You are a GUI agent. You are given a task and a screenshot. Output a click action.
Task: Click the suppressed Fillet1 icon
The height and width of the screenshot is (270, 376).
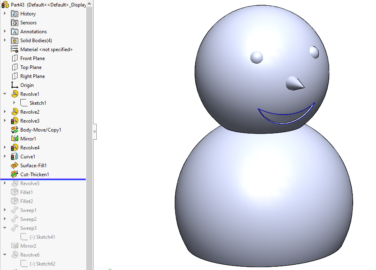[15, 192]
